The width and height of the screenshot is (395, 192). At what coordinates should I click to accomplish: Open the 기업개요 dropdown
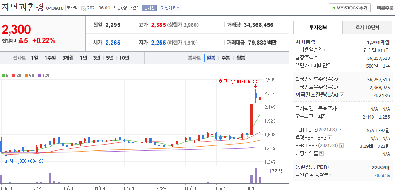[x=170, y=8]
